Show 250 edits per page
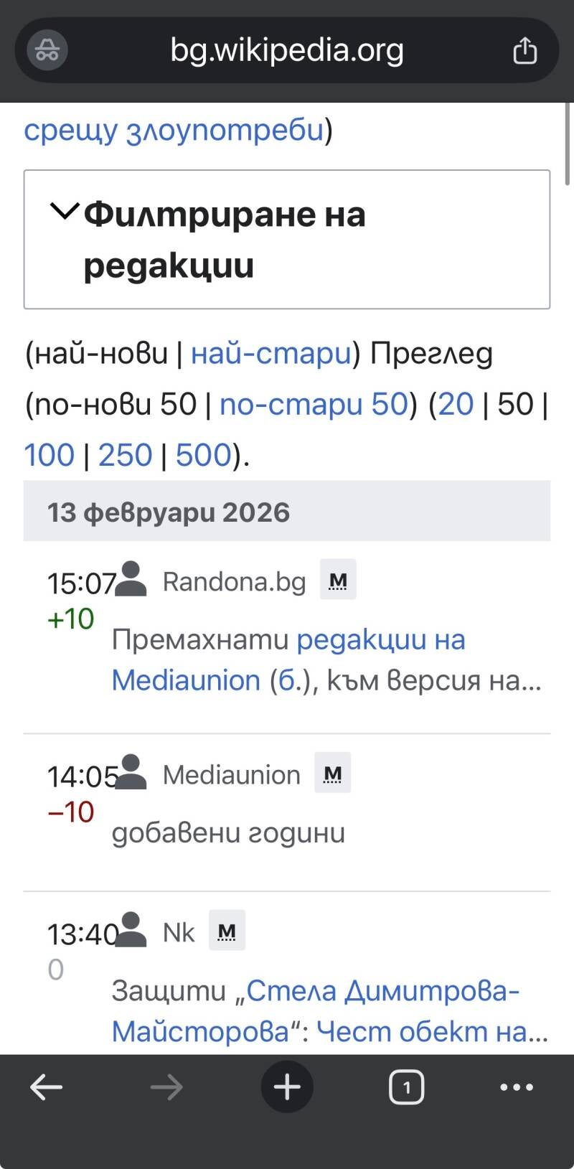Screen dimensions: 574x1169 point(125,456)
